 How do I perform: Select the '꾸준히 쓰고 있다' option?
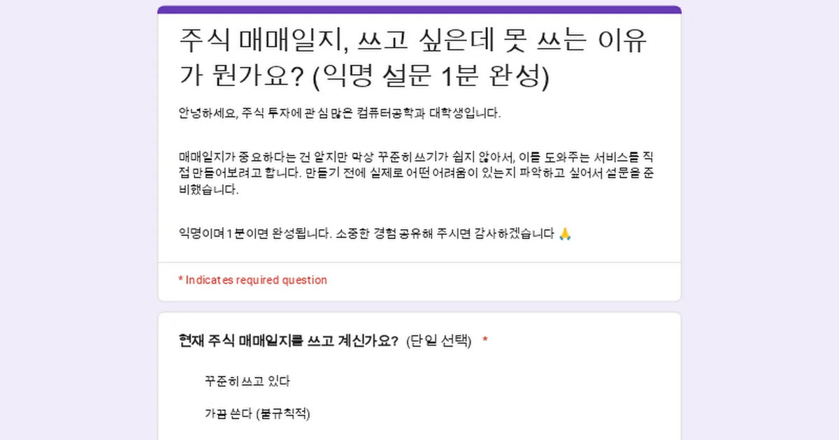tap(247, 381)
